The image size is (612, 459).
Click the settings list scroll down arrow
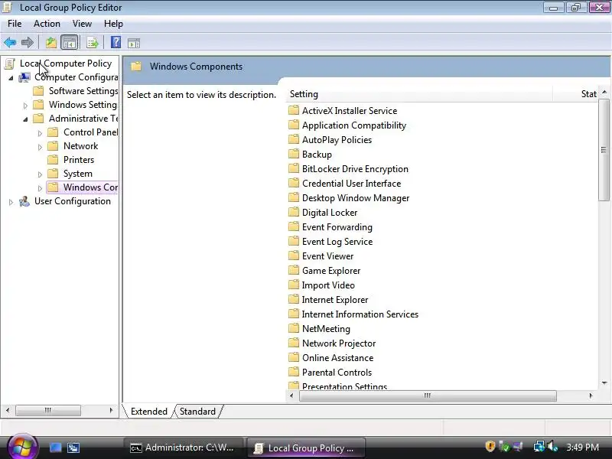click(x=604, y=384)
